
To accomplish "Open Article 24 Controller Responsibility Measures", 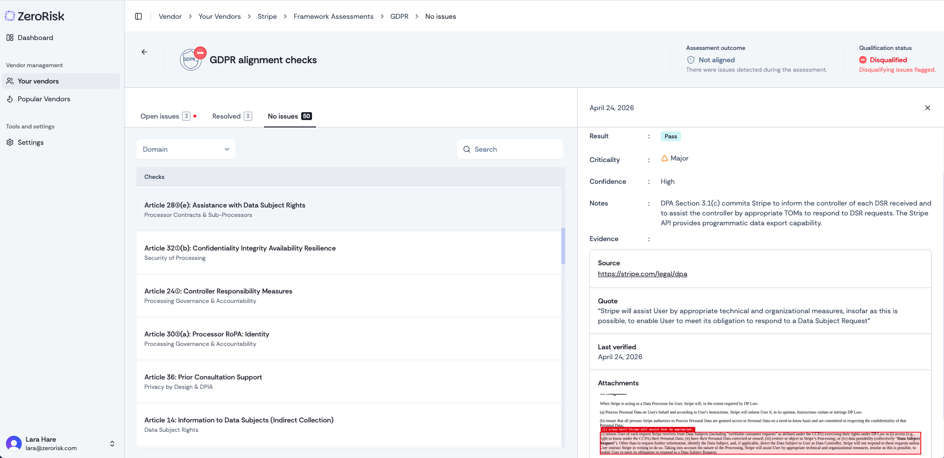I will tap(349, 295).
